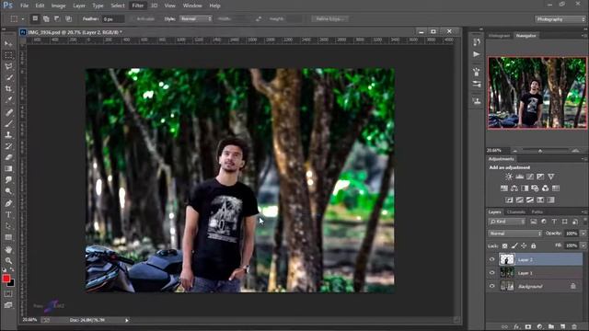Open the status bar document info arrow

click(x=127, y=320)
